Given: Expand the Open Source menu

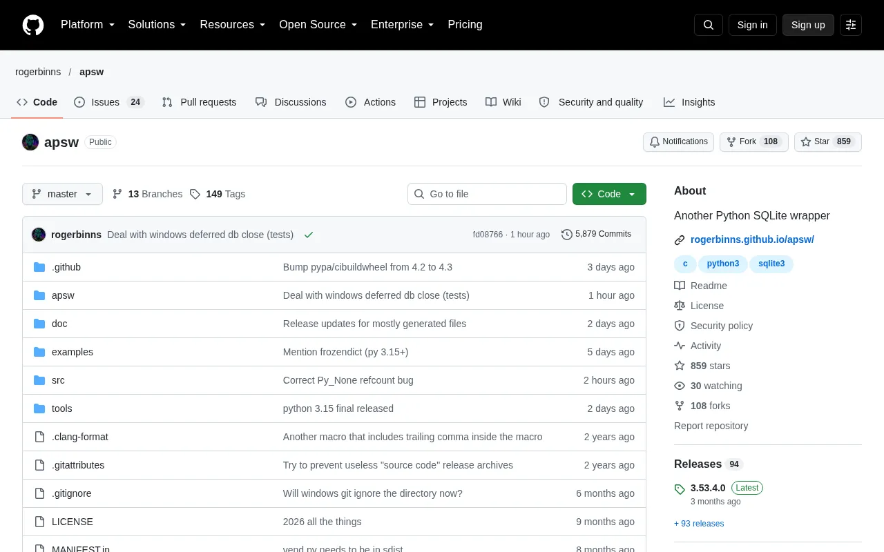Looking at the screenshot, I should click(318, 25).
